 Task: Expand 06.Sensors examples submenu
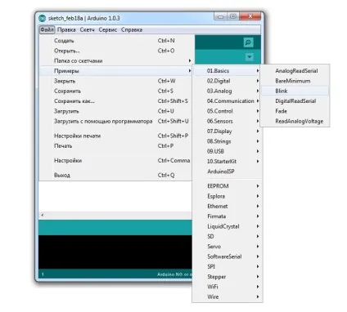pyautogui.click(x=227, y=121)
